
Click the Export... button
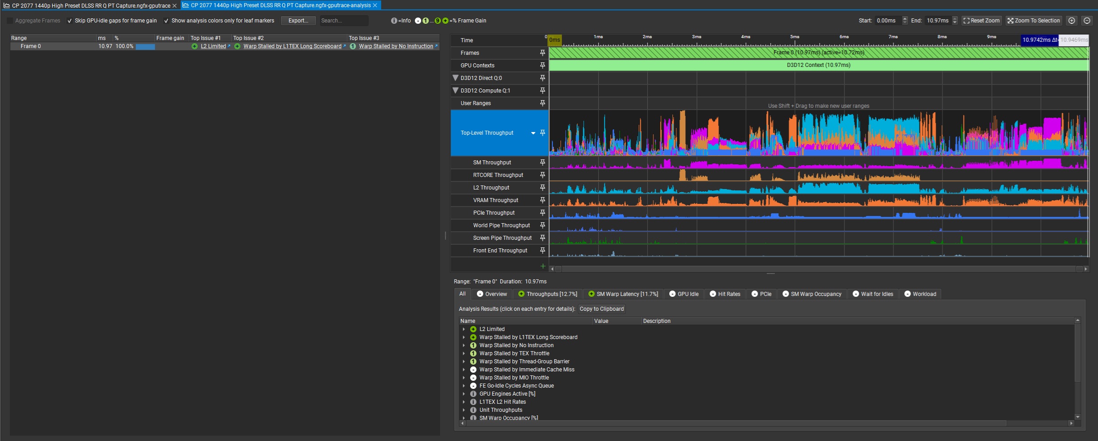(298, 21)
